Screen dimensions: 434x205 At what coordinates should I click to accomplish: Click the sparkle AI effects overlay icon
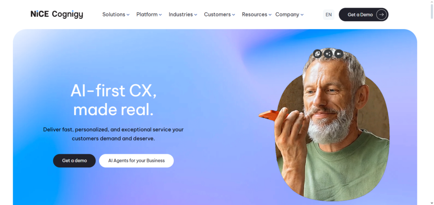(328, 54)
